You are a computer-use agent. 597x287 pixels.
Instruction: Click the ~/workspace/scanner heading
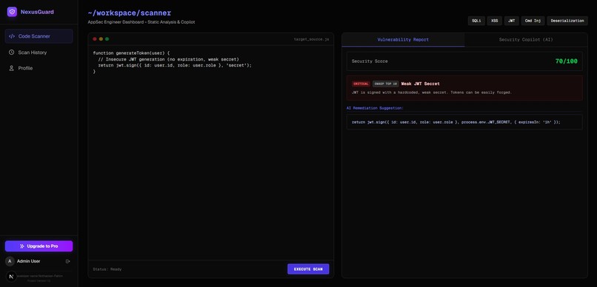click(130, 13)
